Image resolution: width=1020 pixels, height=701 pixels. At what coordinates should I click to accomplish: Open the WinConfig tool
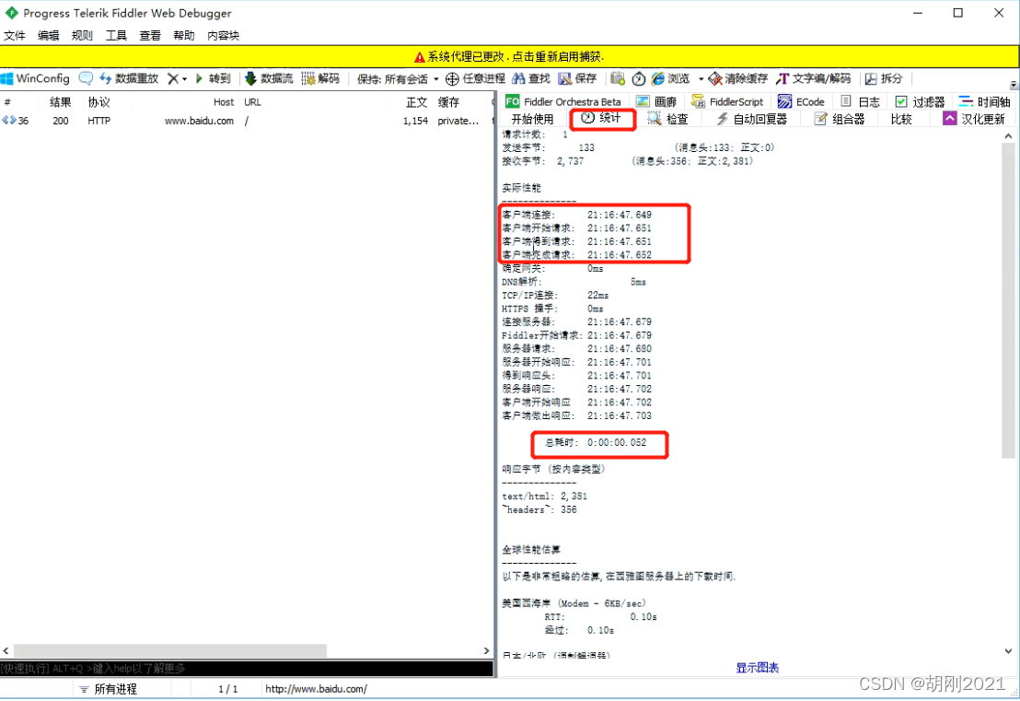(x=35, y=78)
